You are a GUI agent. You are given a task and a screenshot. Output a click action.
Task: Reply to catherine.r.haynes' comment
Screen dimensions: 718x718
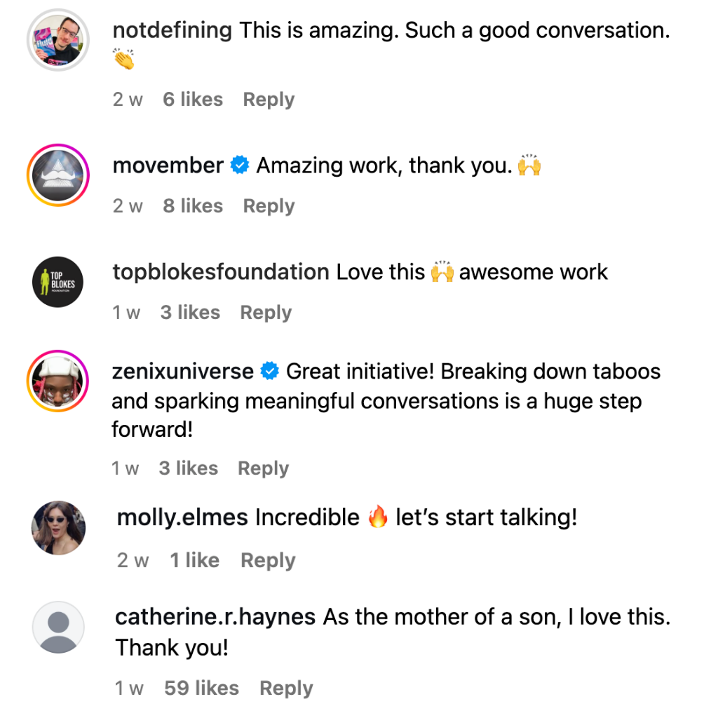tap(285, 689)
